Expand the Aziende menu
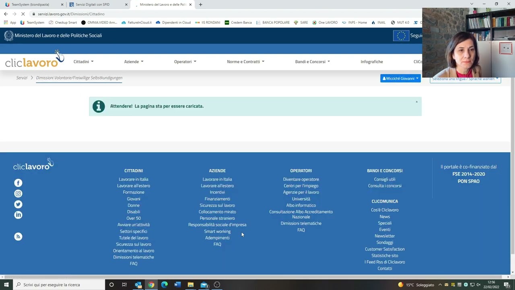The width and height of the screenshot is (515, 290). 134,62
